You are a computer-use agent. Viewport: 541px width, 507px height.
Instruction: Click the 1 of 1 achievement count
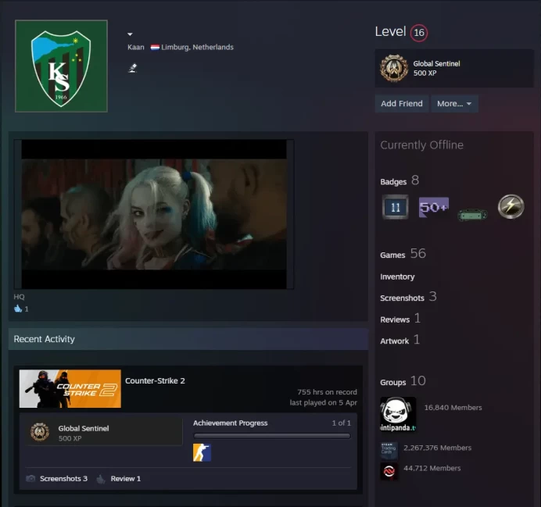(x=341, y=423)
